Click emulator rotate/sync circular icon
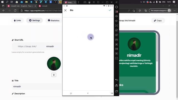Screen dimensions: 178x100 click(x=117, y=30)
